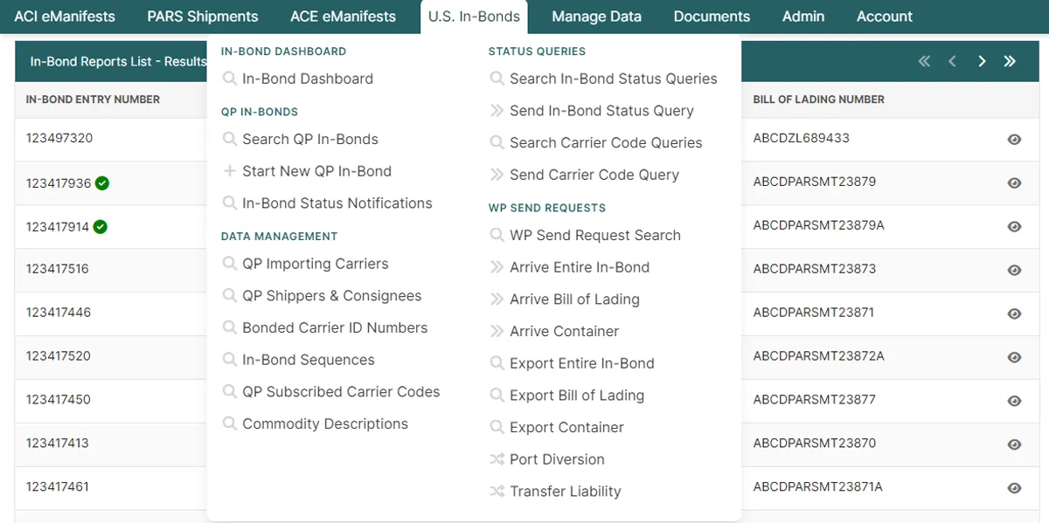1049x523 pixels.
Task: Click the plus icon to Start New QP In-Bond
Action: coord(230,170)
